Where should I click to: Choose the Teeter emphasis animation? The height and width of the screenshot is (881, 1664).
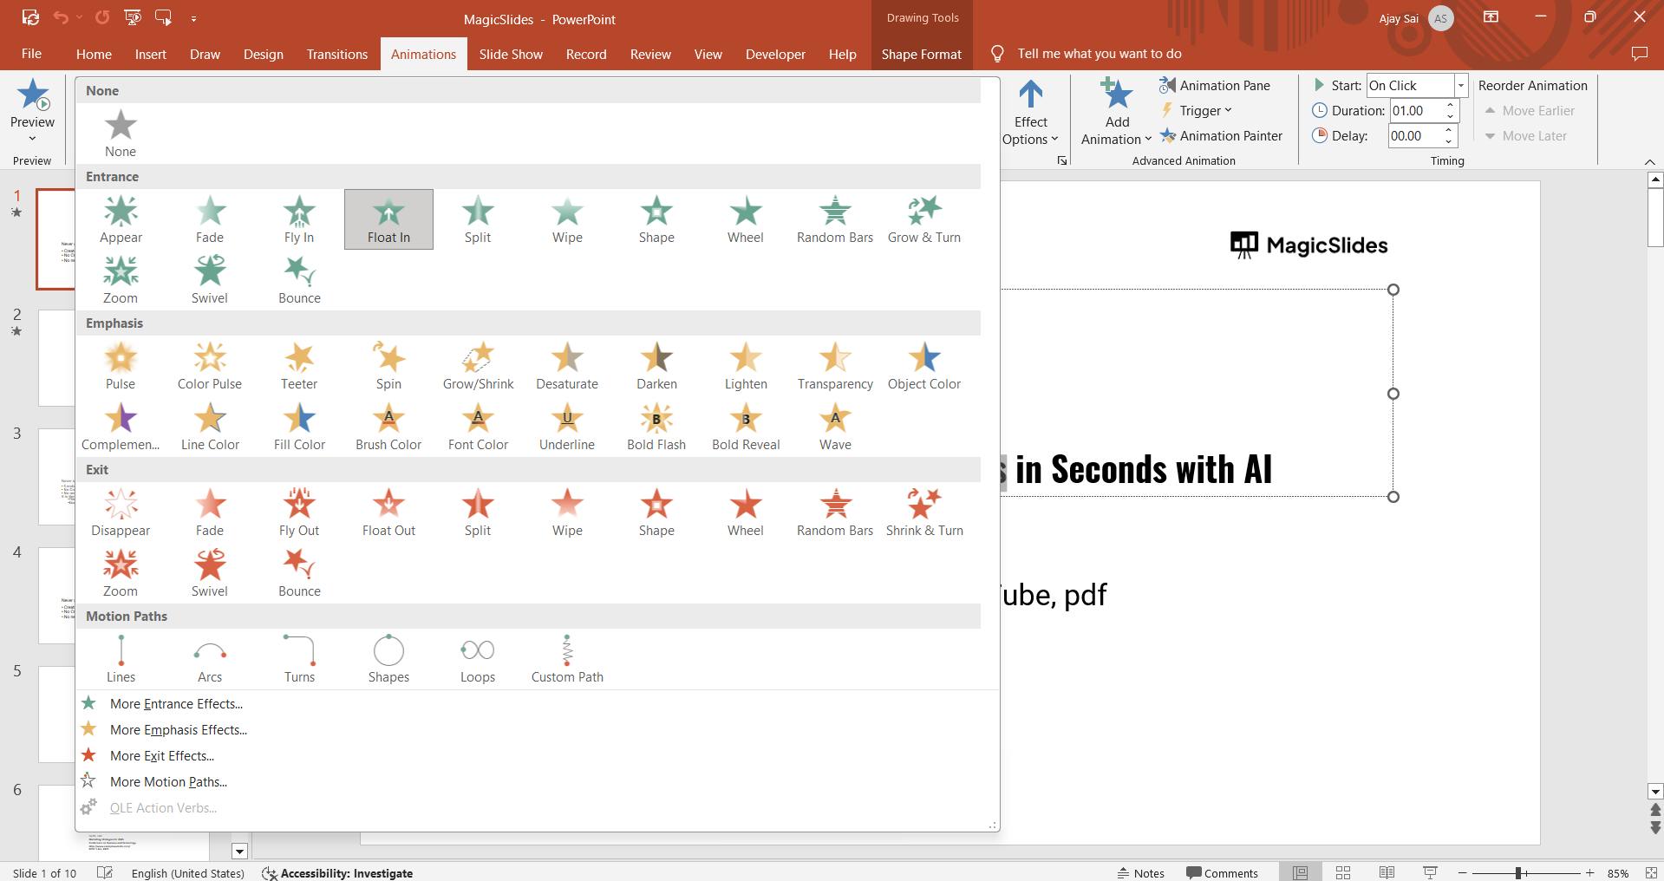299,367
